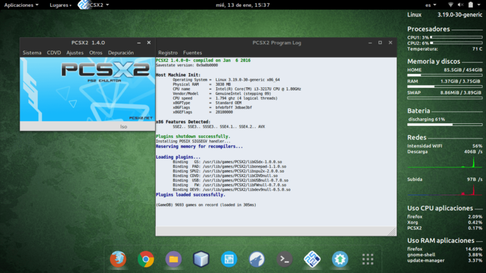Open the system monitor dock icon
486x273 pixels.
coord(228,259)
